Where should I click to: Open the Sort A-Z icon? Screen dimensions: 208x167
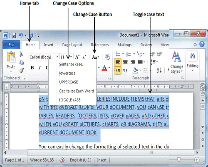click(x=159, y=70)
